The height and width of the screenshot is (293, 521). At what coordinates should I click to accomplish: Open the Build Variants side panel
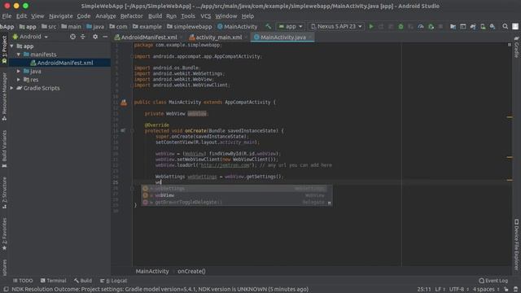(4, 149)
